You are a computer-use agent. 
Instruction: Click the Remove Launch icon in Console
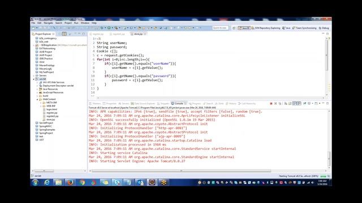tap(275, 104)
